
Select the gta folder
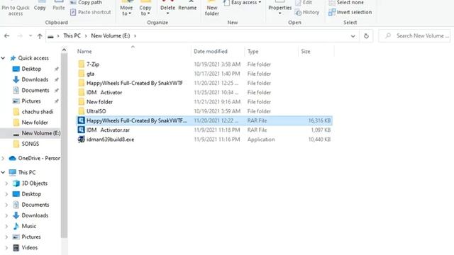pyautogui.click(x=204, y=74)
